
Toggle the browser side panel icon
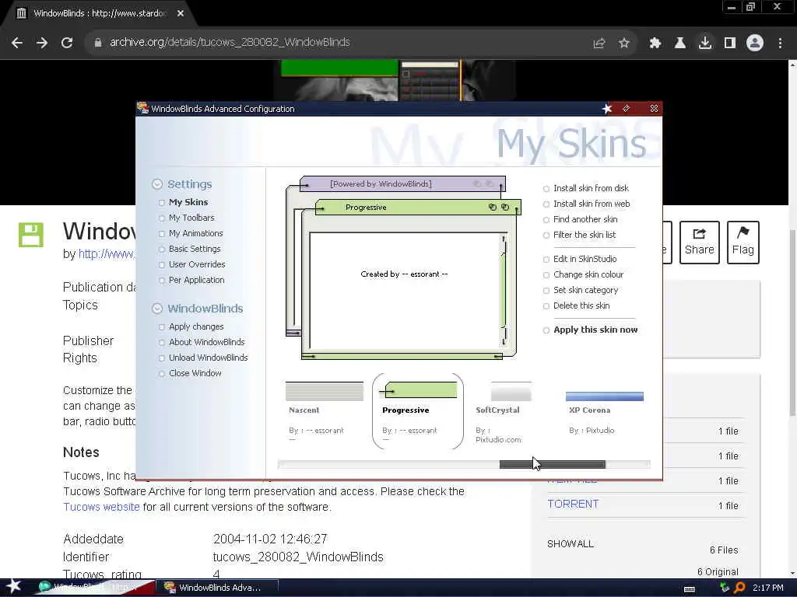[730, 43]
